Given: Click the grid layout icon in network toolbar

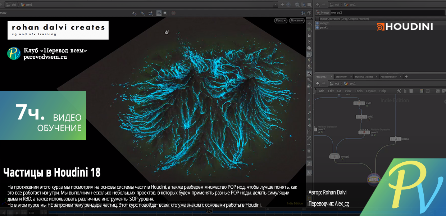Looking at the screenshot, I should tap(428, 91).
